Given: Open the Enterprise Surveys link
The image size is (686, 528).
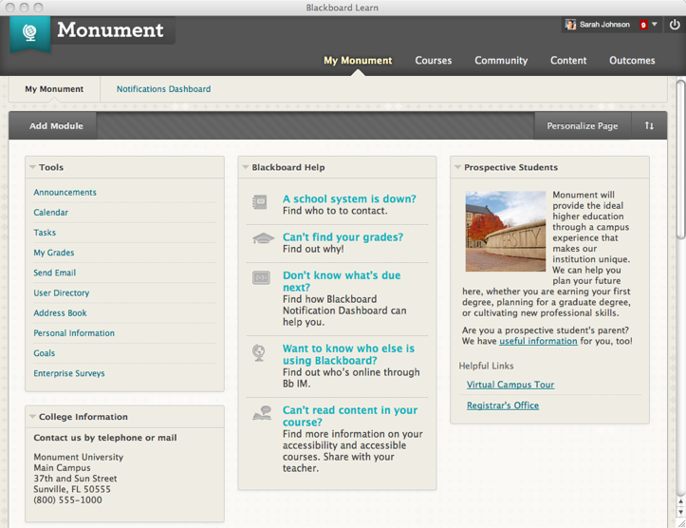Looking at the screenshot, I should coord(69,373).
